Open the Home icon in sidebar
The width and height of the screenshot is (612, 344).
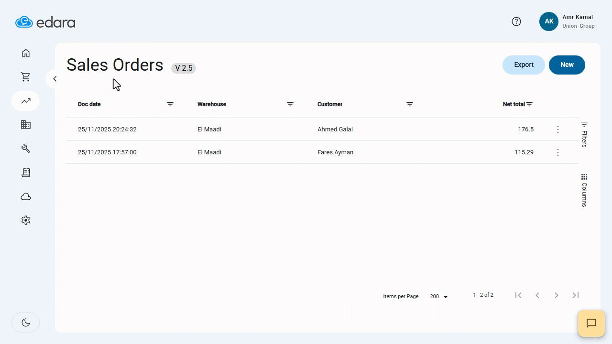(26, 53)
